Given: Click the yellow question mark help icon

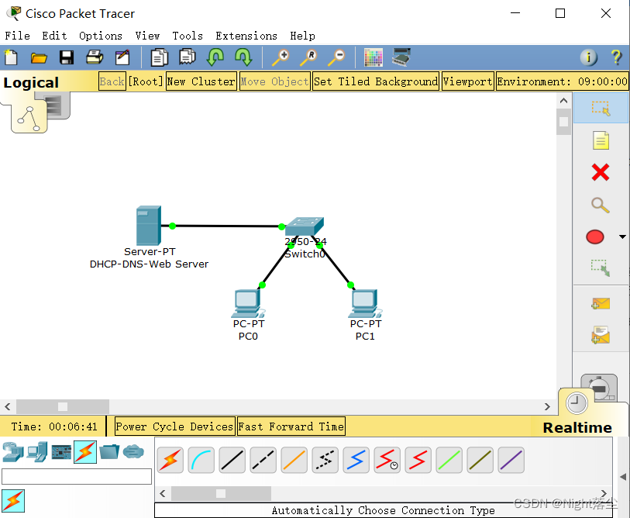Looking at the screenshot, I should click(x=616, y=57).
